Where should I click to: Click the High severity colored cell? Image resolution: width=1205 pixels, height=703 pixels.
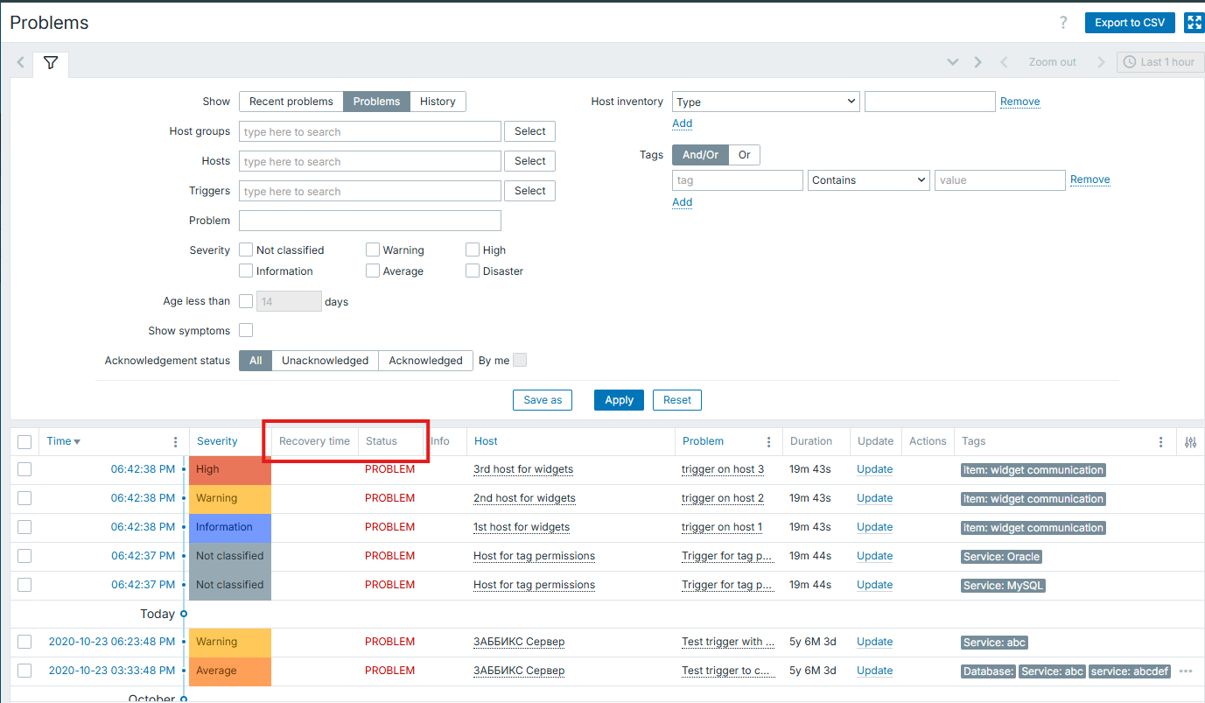(x=230, y=469)
